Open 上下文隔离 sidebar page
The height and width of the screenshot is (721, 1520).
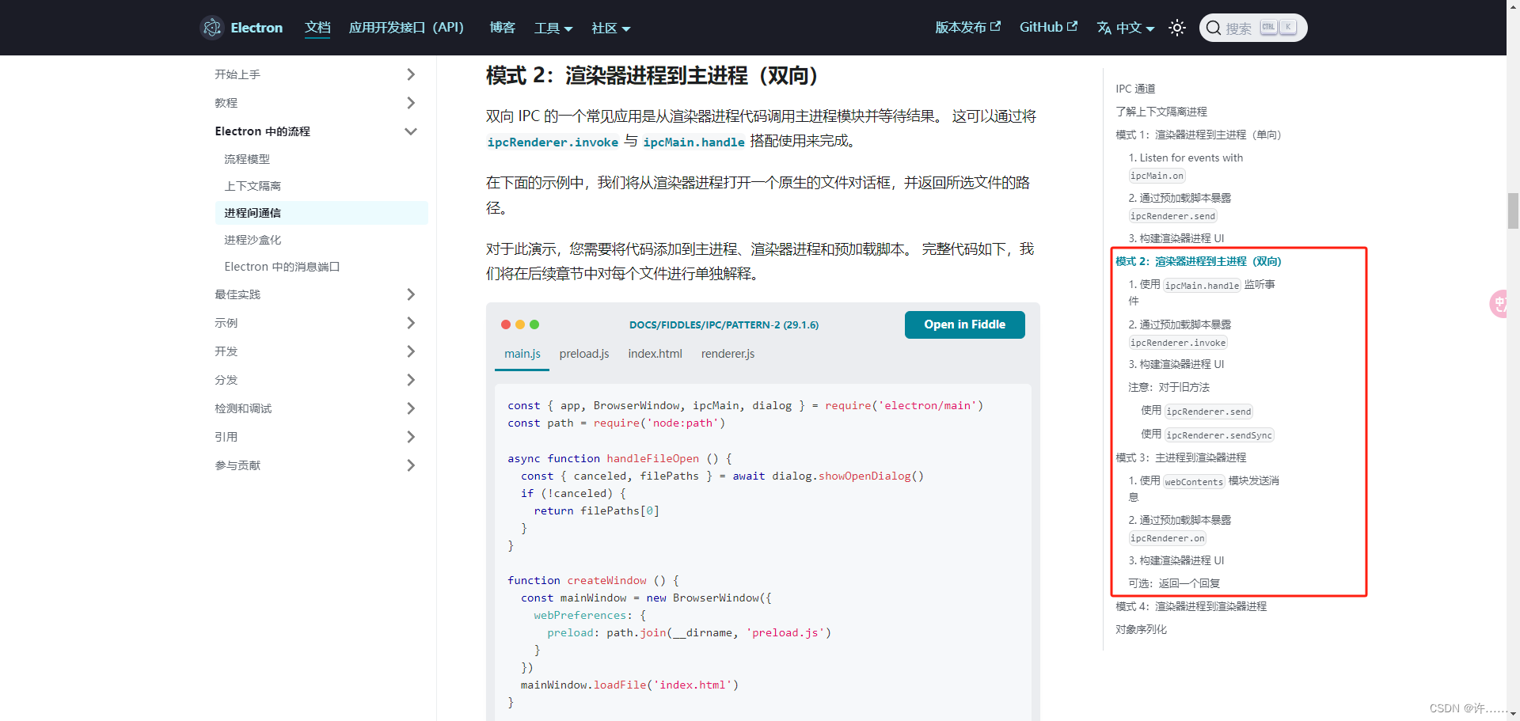pos(253,186)
